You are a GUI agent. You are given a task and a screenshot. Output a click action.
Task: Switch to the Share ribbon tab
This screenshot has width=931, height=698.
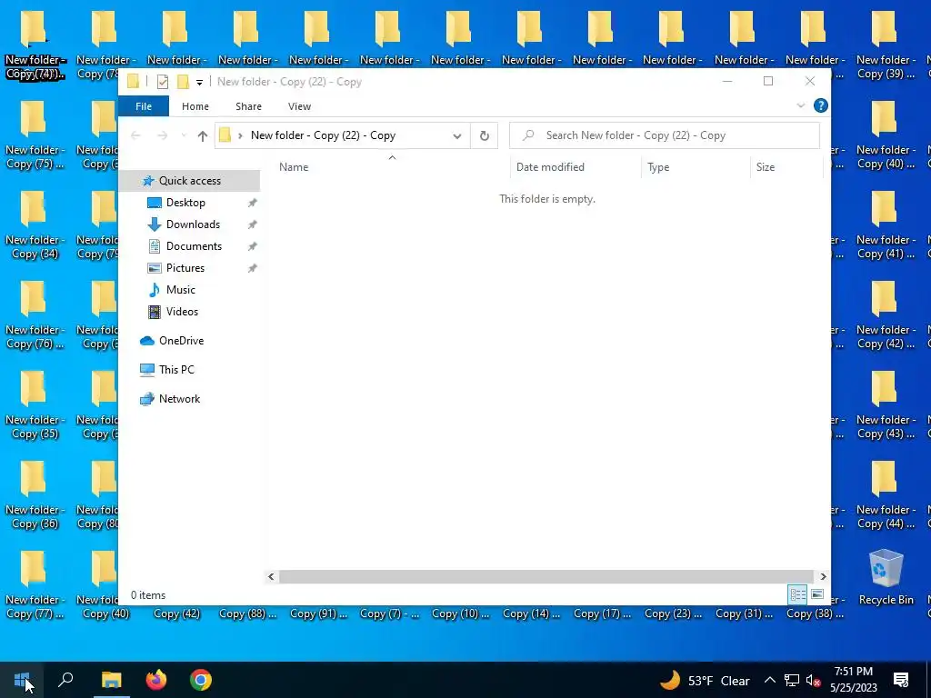[248, 106]
